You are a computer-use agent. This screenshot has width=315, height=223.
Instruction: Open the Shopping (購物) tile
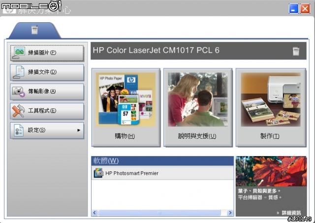(126, 107)
